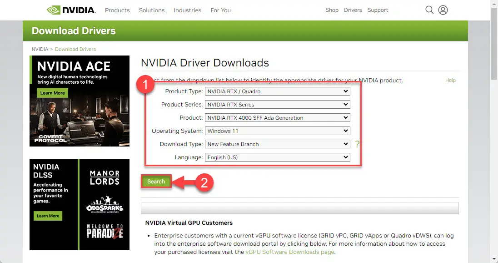Go to the Shop link
498x263 pixels.
(x=332, y=10)
